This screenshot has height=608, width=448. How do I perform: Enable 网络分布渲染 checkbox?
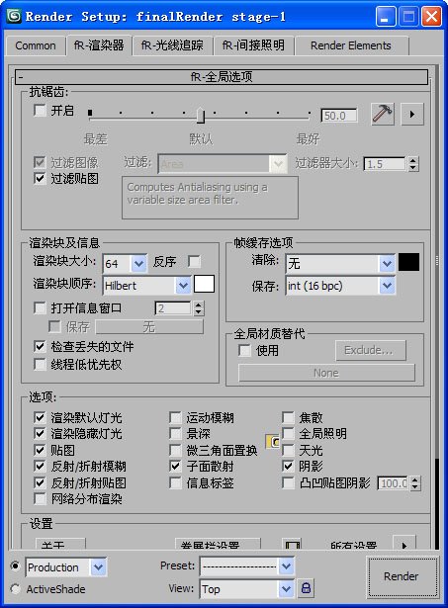pyautogui.click(x=40, y=498)
